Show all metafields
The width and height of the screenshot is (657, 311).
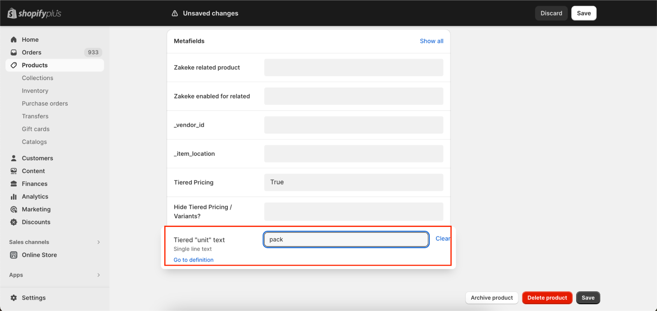coord(431,41)
